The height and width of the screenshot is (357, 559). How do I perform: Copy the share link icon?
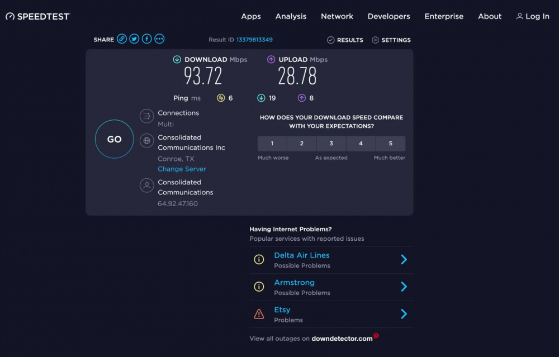(122, 39)
